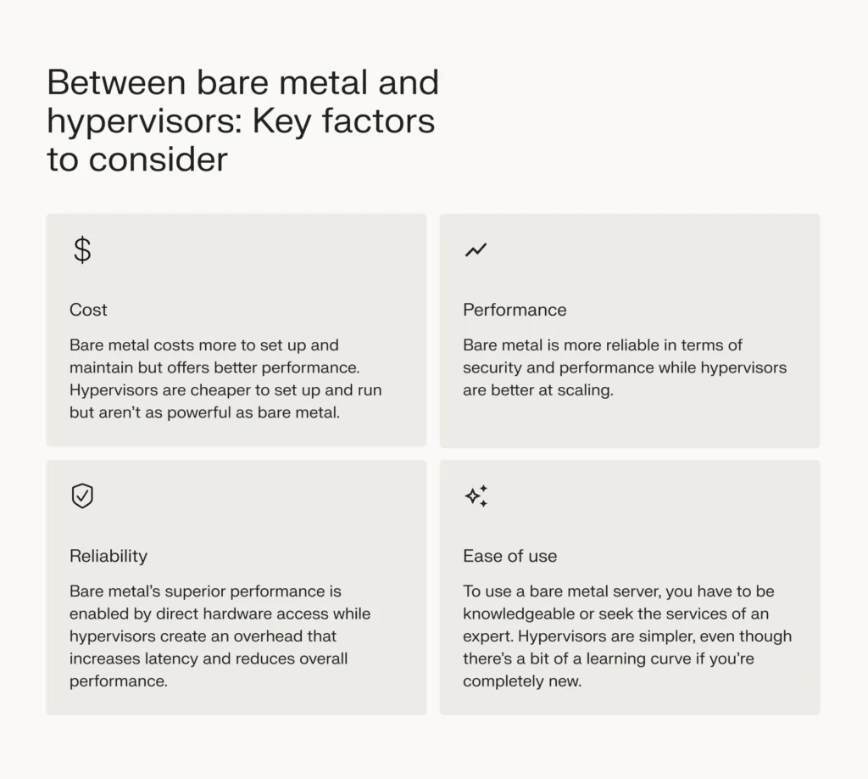868x779 pixels.
Task: Click the trending line chart icon above Performance
Action: 476,250
